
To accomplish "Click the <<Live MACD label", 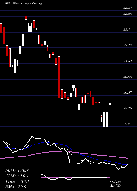I will (115, 184).
